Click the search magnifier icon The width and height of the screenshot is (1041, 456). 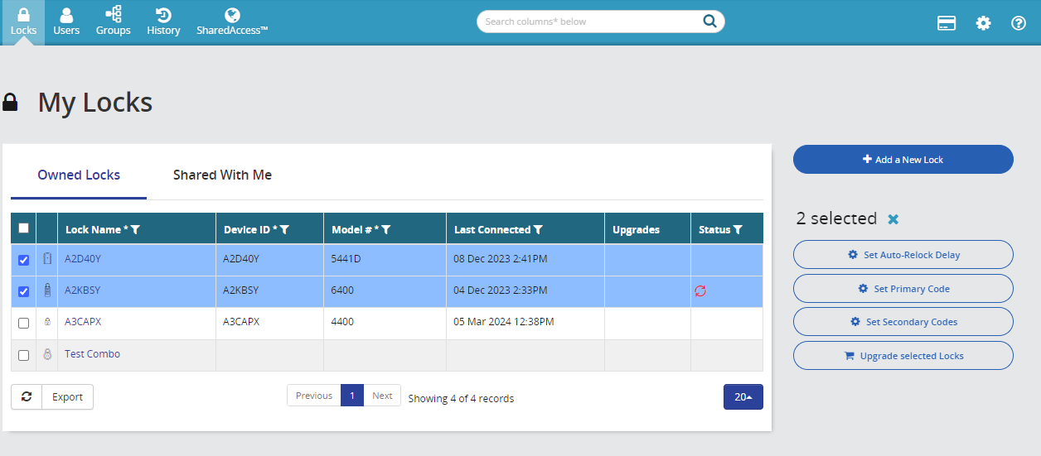coord(709,22)
